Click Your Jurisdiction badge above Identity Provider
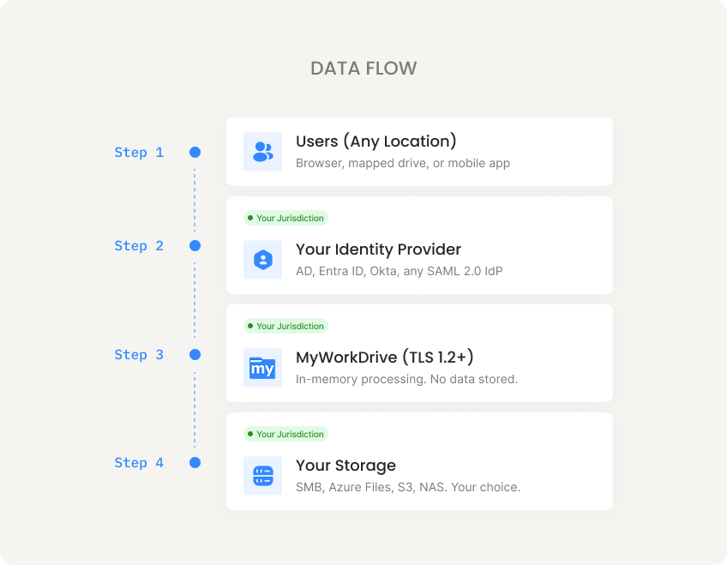 pyautogui.click(x=285, y=218)
